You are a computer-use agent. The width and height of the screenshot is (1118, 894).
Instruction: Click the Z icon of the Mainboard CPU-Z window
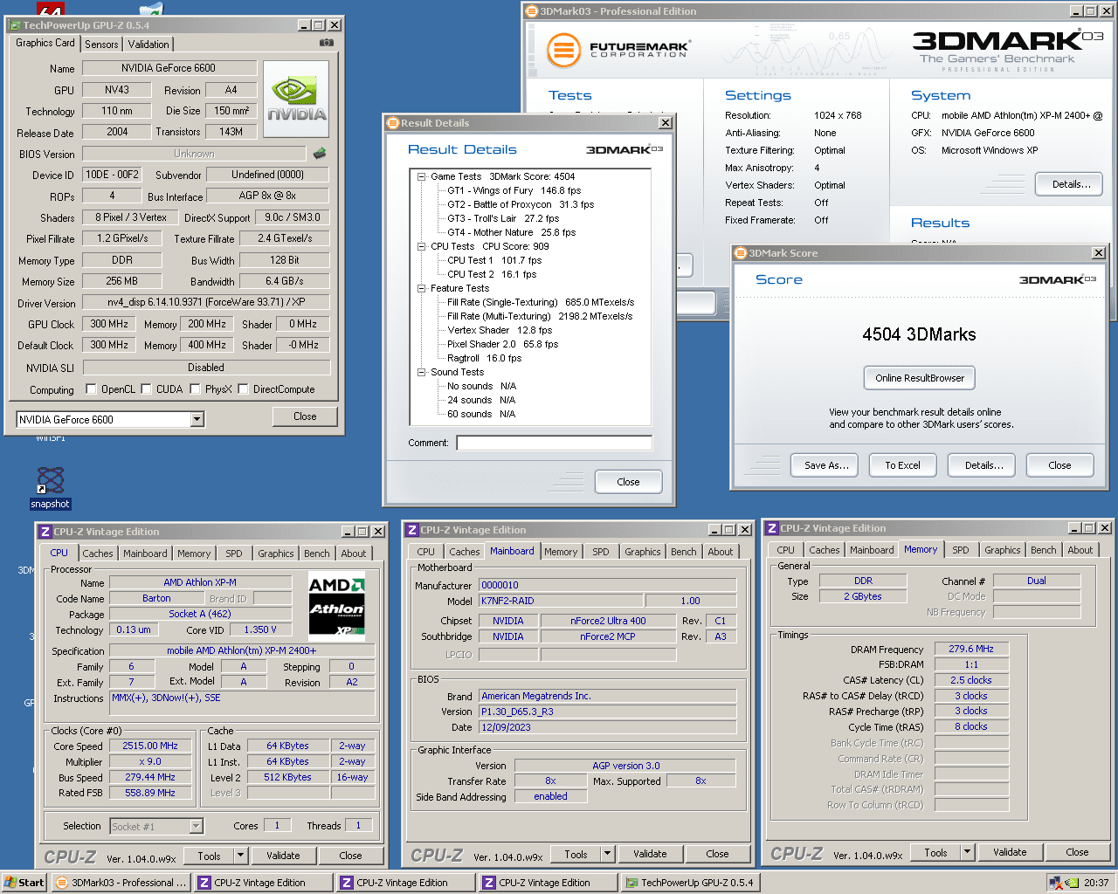tap(412, 530)
